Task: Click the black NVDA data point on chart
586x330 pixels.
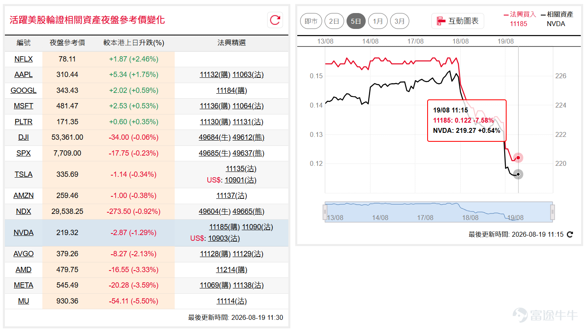Action: pyautogui.click(x=518, y=174)
